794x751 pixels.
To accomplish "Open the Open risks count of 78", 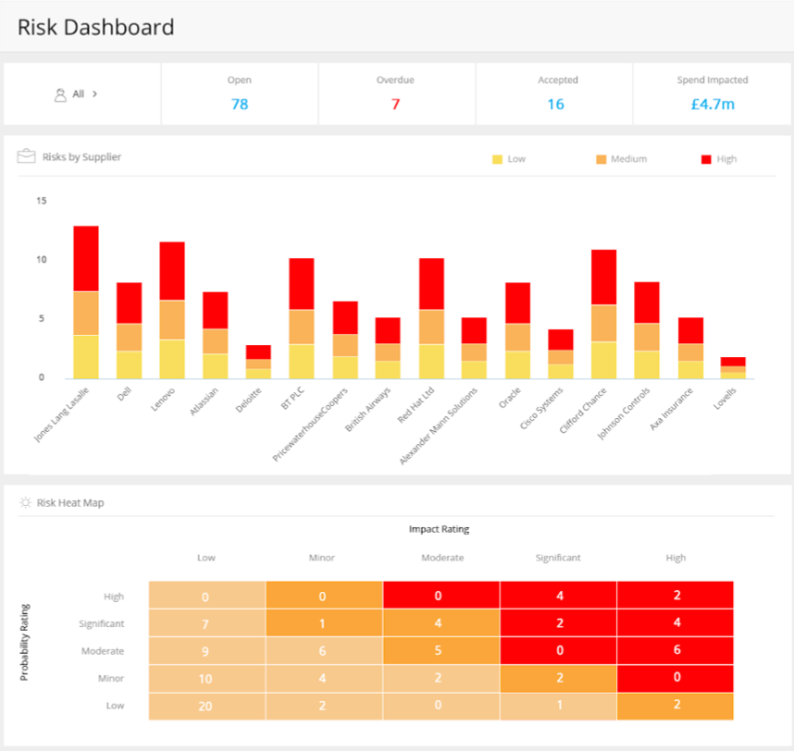I will coord(240,105).
